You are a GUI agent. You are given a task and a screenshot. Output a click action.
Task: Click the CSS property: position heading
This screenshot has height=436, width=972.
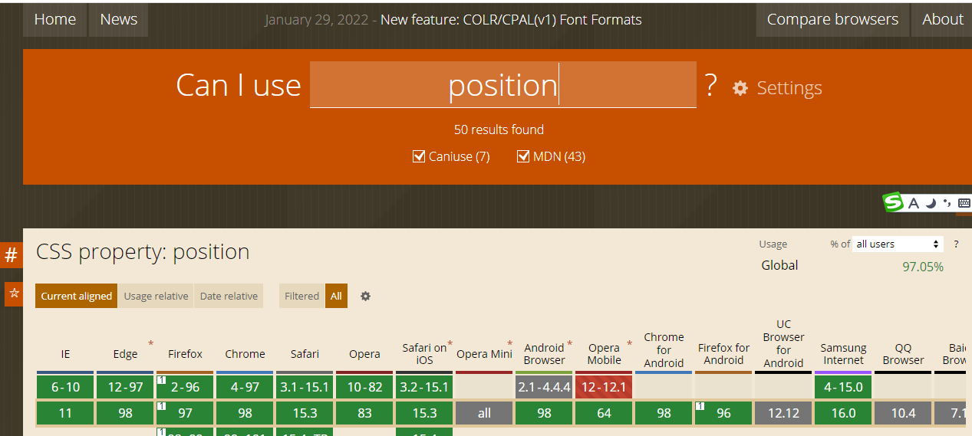(x=143, y=252)
